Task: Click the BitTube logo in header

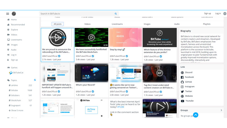Action: 14,14
